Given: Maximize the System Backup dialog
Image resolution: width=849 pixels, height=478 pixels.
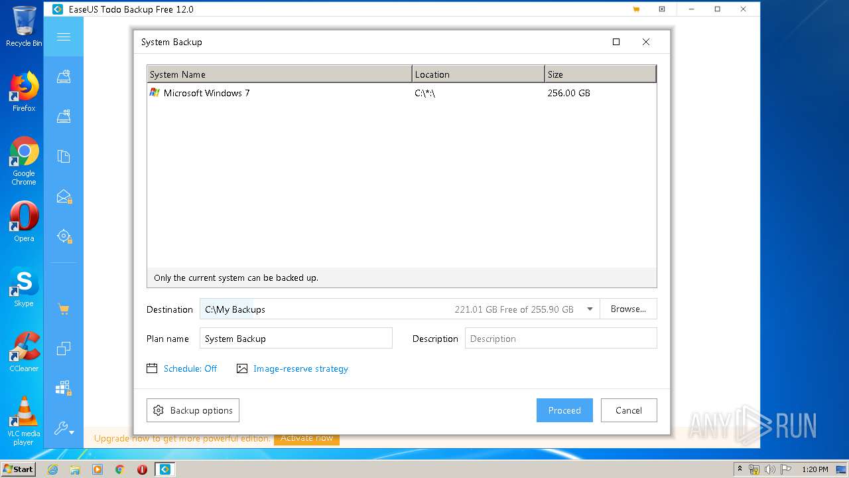Looking at the screenshot, I should 616,42.
